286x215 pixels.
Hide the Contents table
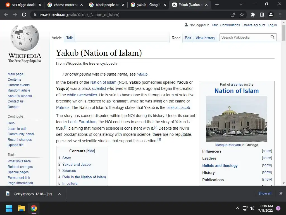(91, 151)
